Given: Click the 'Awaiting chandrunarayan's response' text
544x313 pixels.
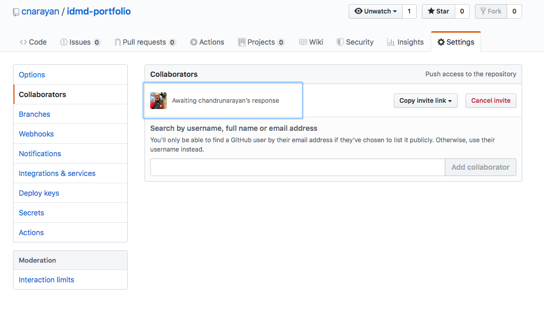Looking at the screenshot, I should coord(225,101).
